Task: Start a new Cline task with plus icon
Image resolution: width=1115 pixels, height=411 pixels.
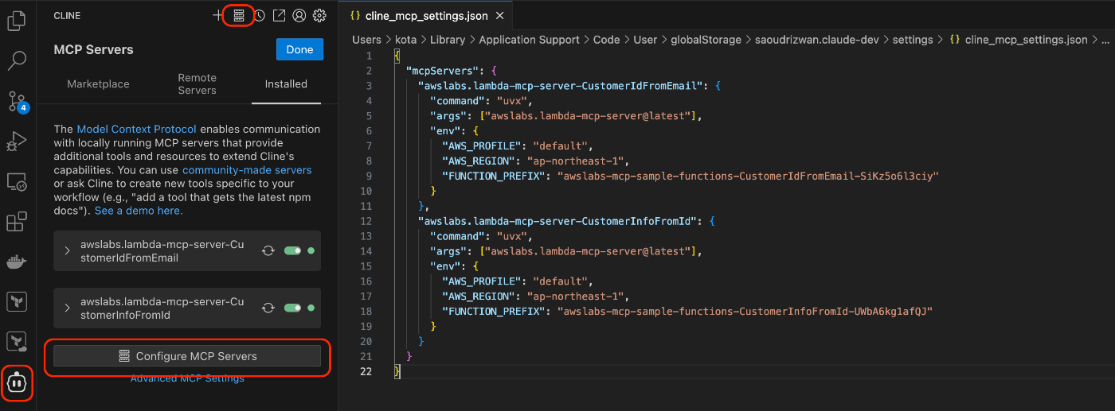Action: 218,15
